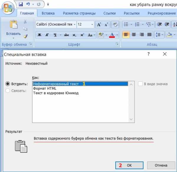This screenshot has height=172, width=177.
Task: Align text right
Action: (142, 35)
